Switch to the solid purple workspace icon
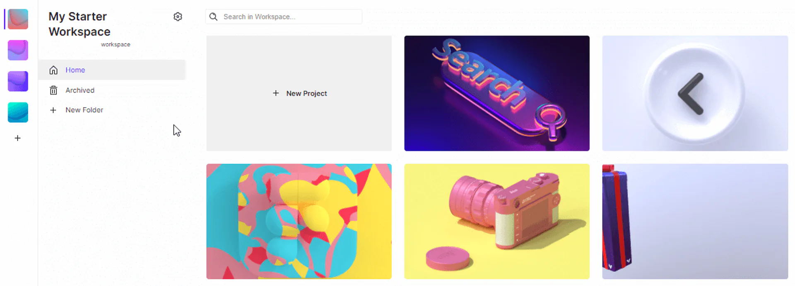This screenshot has width=795, height=286. [x=18, y=81]
